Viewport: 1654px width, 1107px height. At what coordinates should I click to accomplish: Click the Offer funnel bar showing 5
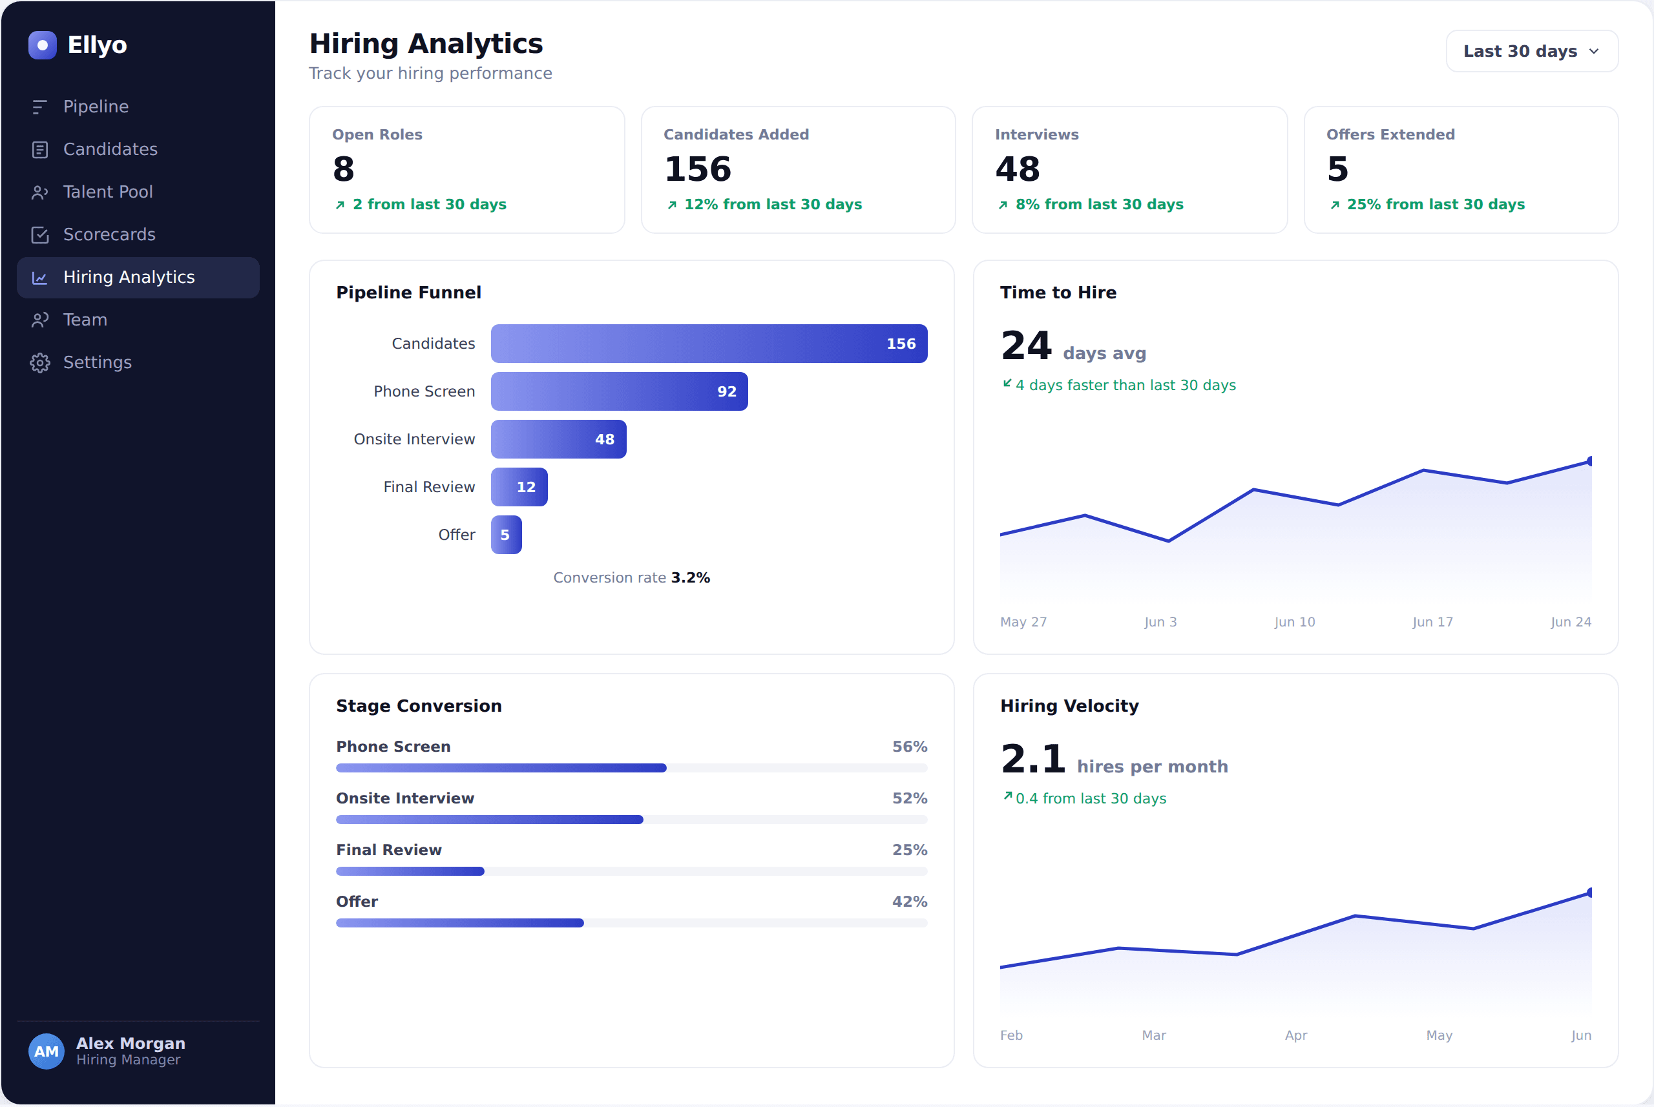pyautogui.click(x=507, y=535)
